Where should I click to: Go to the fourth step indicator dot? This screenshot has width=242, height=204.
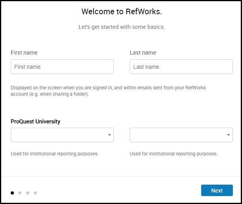[x=35, y=193]
